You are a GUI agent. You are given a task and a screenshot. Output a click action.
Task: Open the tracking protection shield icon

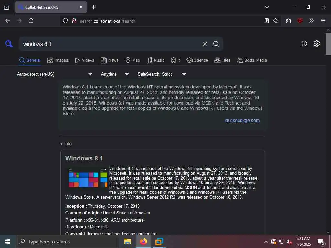[x=65, y=21]
